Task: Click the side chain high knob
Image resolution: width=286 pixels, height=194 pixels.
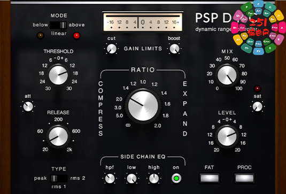Action: pos(154,179)
